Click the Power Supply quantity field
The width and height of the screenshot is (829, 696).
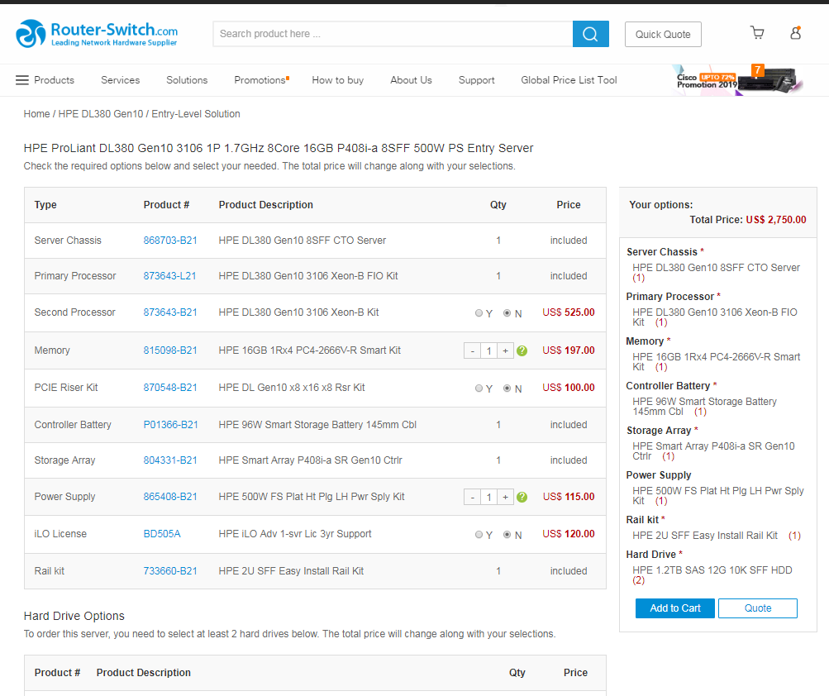[489, 497]
